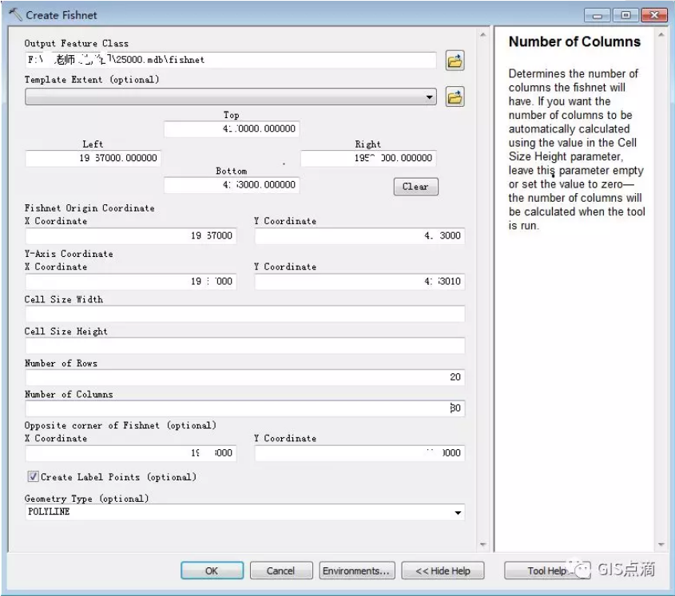Click the Output Feature Class label
This screenshot has width=675, height=596.
tap(76, 43)
